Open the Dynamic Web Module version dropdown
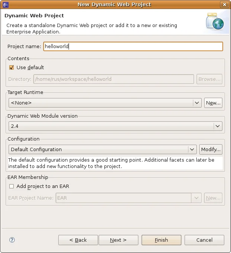The width and height of the screenshot is (231, 253). [x=217, y=126]
